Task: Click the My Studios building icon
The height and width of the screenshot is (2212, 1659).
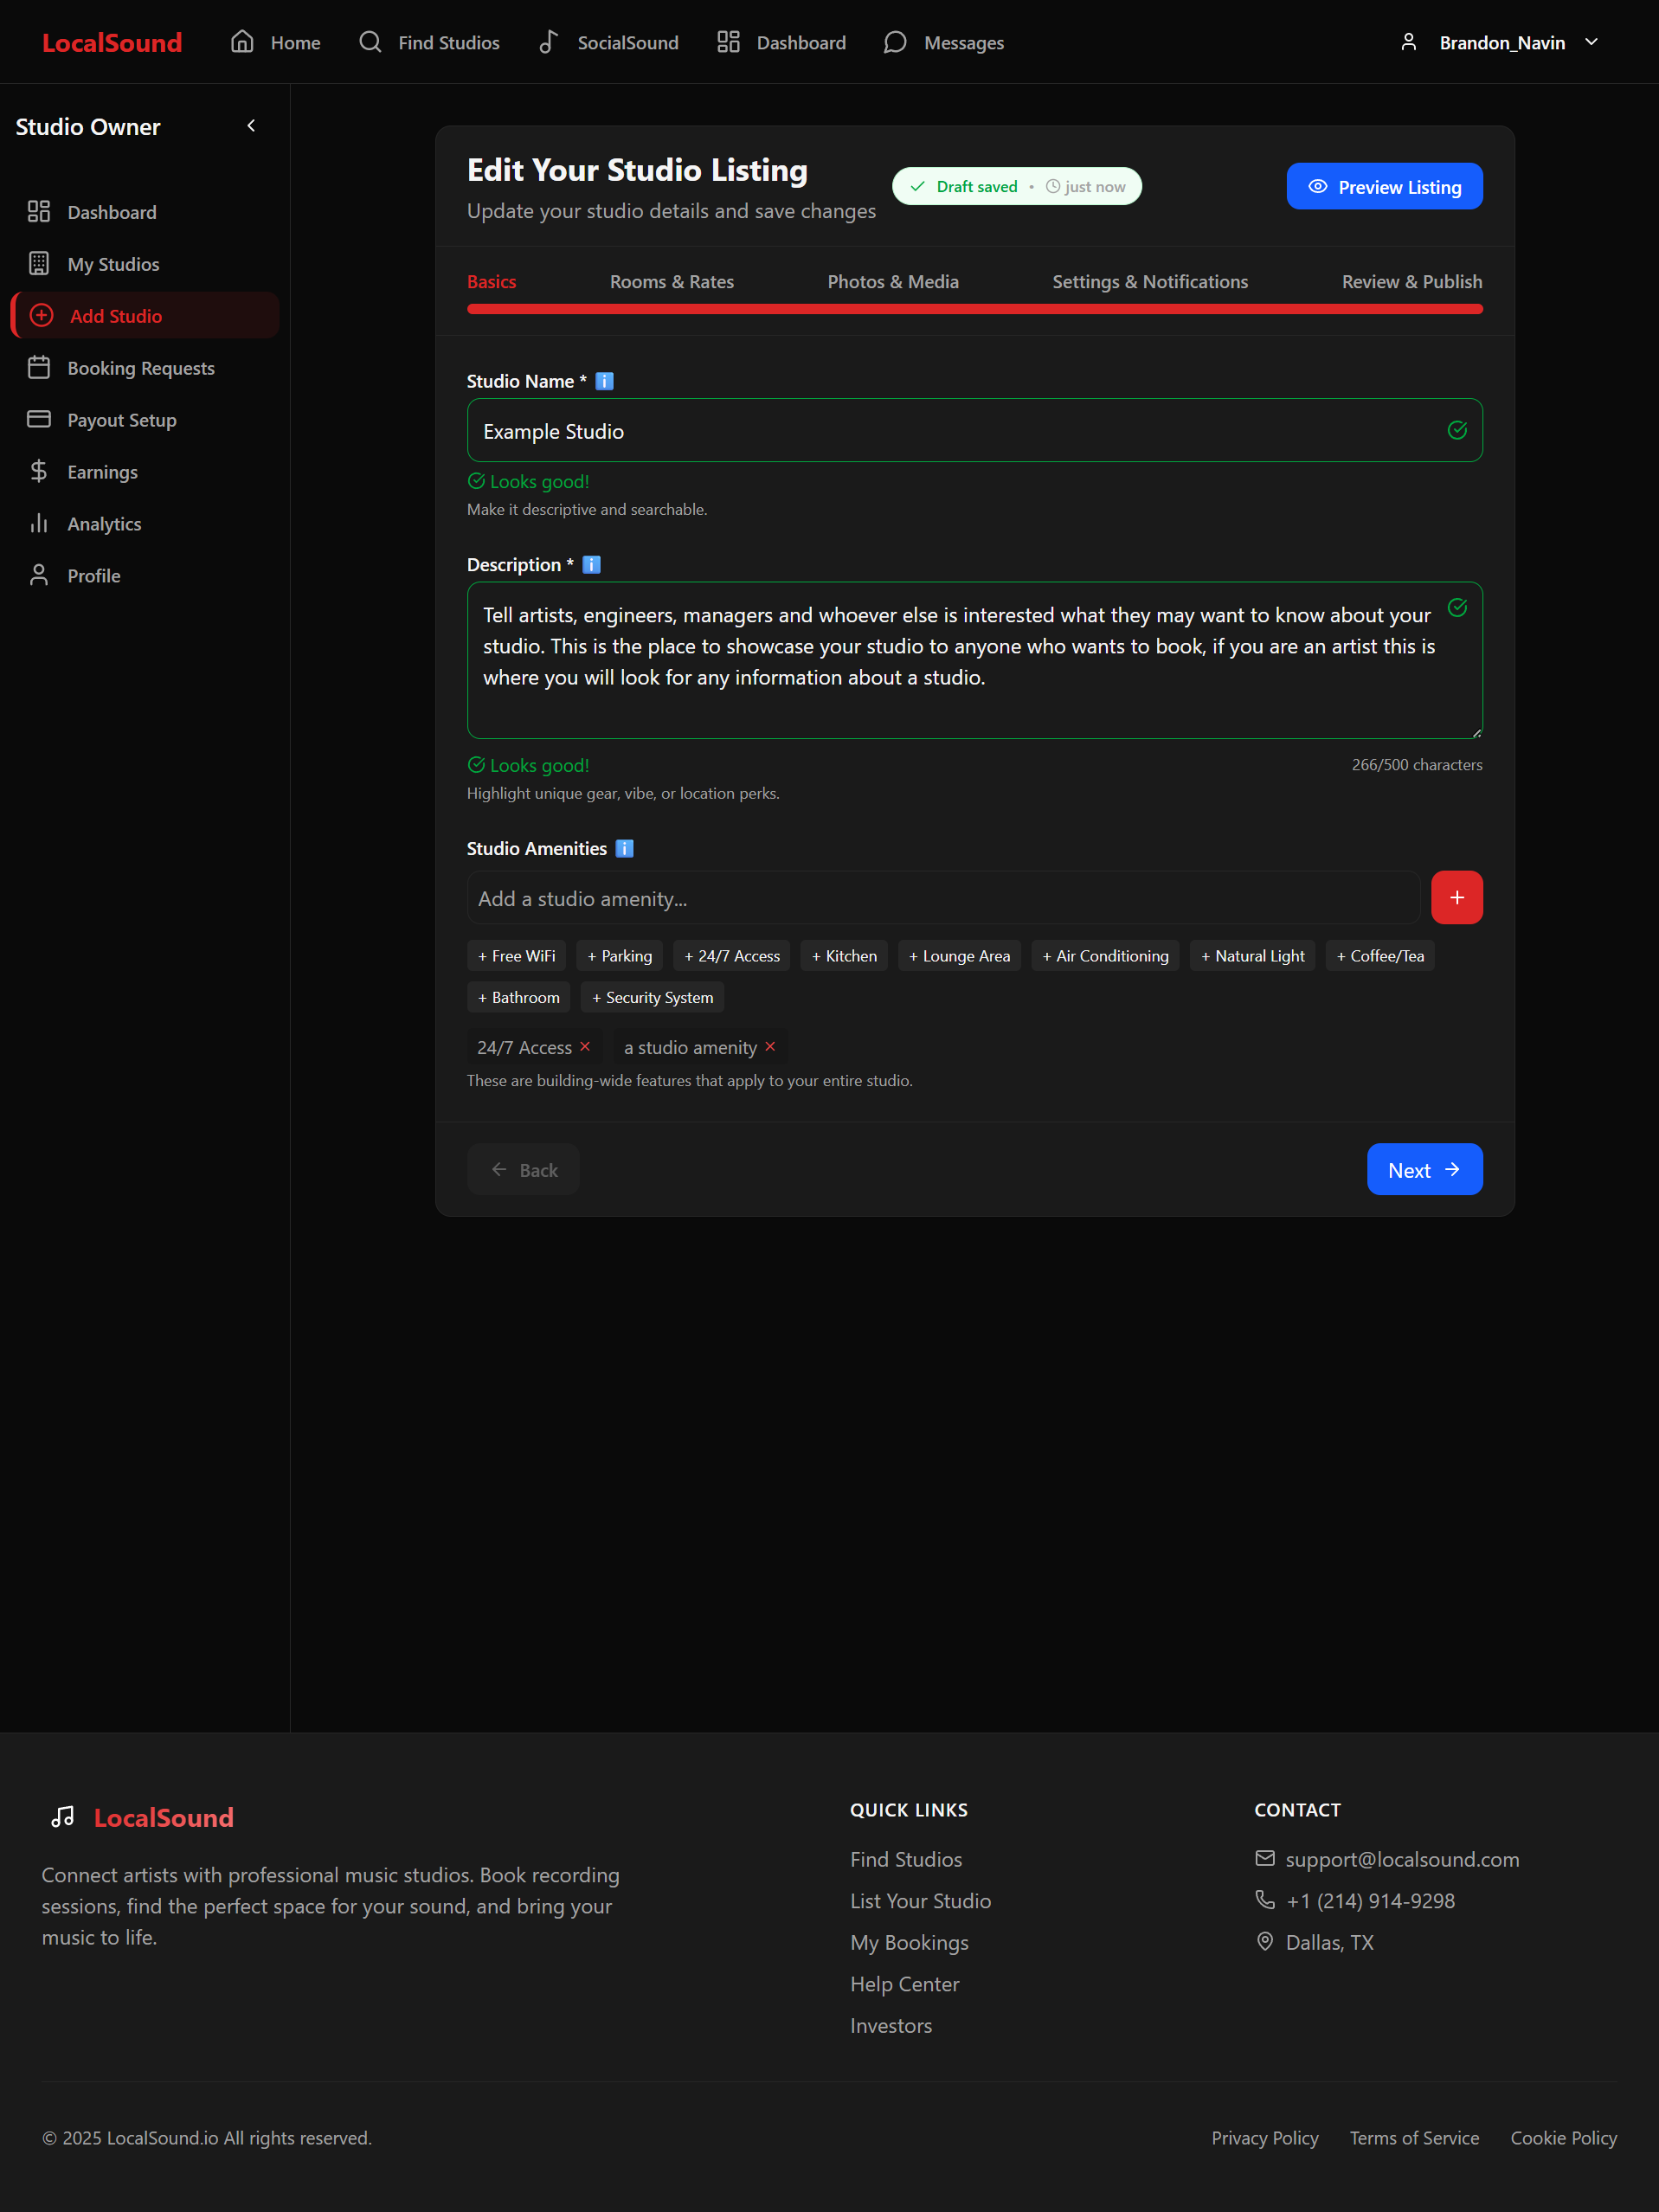Action: (39, 263)
